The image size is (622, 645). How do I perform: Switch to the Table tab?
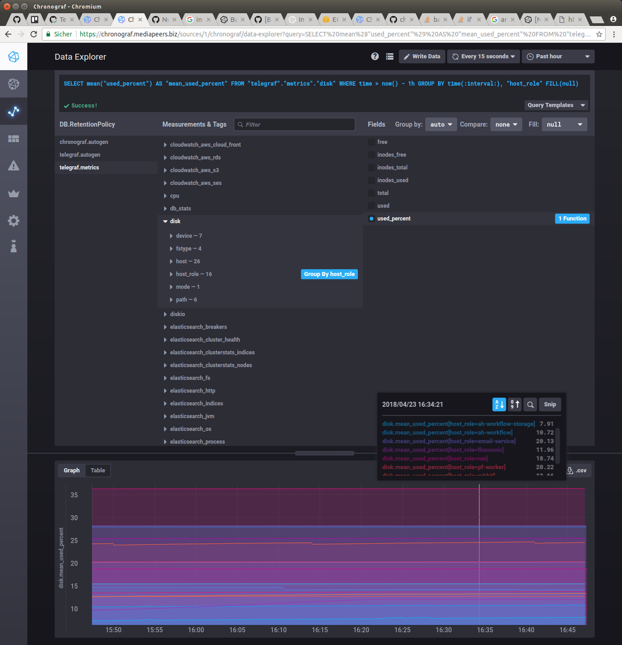point(97,470)
